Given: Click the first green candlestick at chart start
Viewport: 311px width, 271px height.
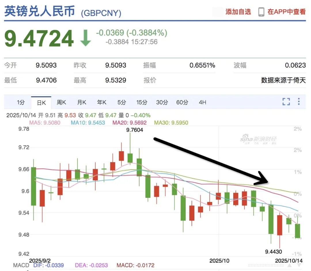Looking at the screenshot, I should (x=33, y=186).
